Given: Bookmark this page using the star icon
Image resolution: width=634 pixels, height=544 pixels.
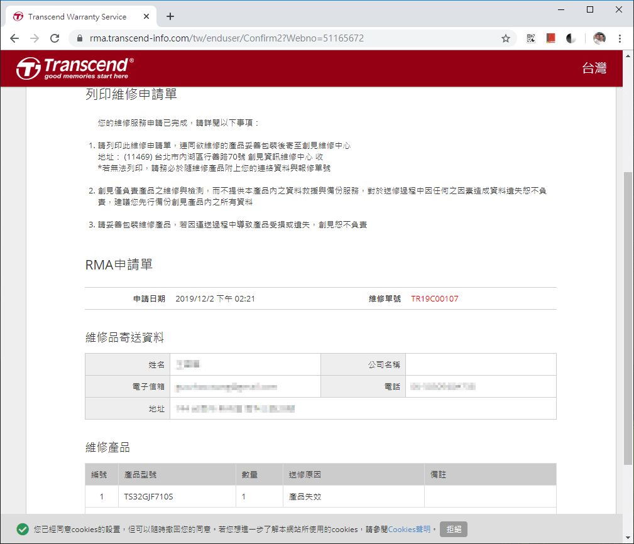Looking at the screenshot, I should pos(506,38).
